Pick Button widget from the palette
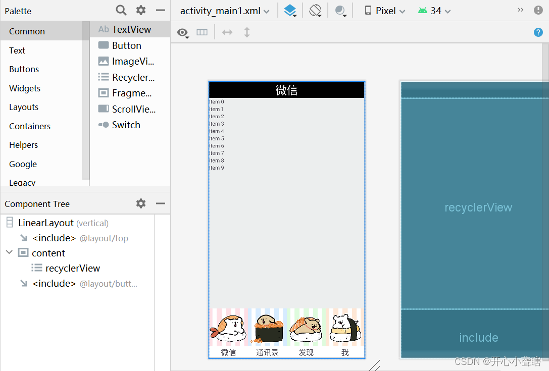This screenshot has width=549, height=371. pos(130,45)
